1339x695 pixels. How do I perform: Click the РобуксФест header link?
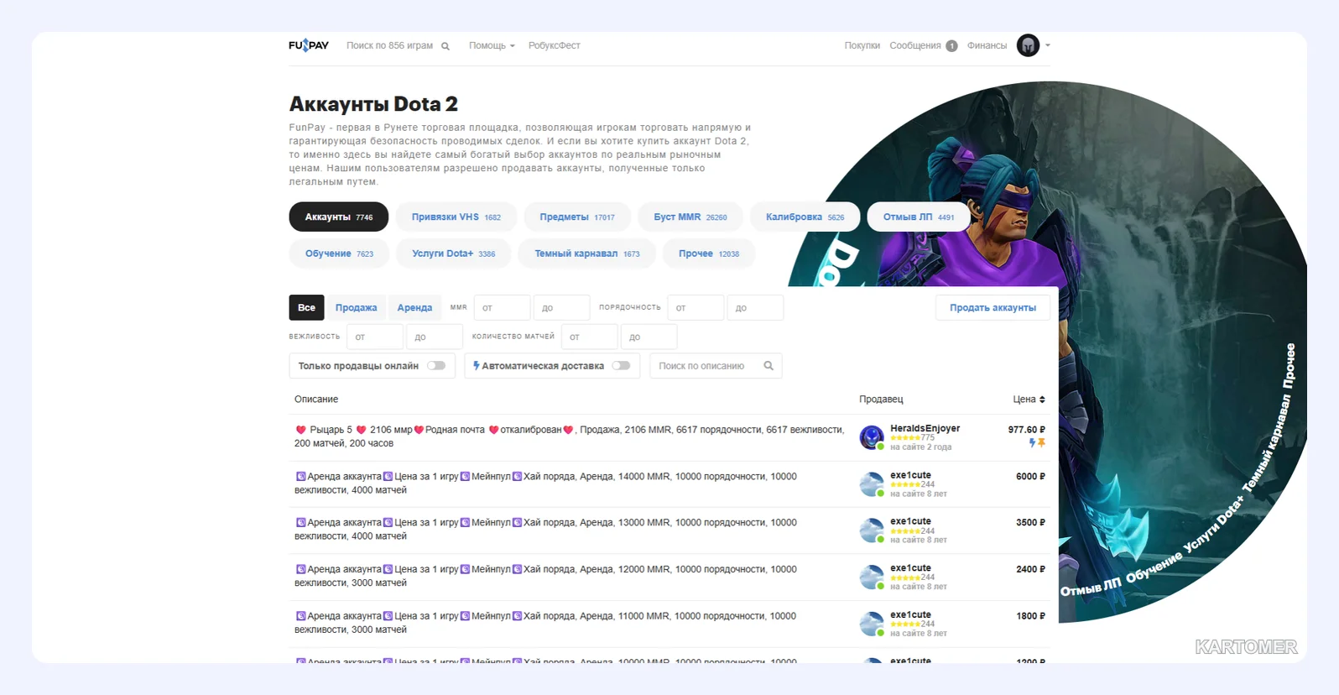click(x=554, y=45)
